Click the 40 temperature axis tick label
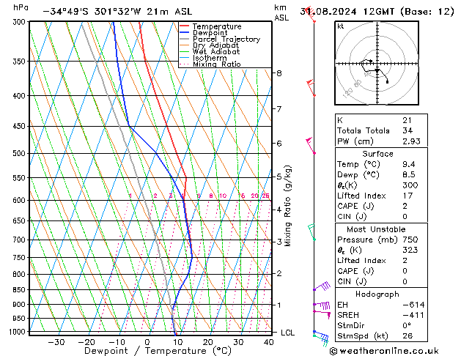 (268, 342)
